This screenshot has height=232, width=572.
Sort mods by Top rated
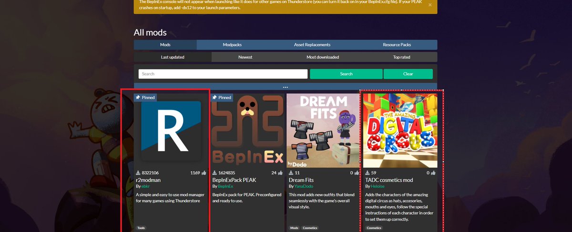[401, 57]
